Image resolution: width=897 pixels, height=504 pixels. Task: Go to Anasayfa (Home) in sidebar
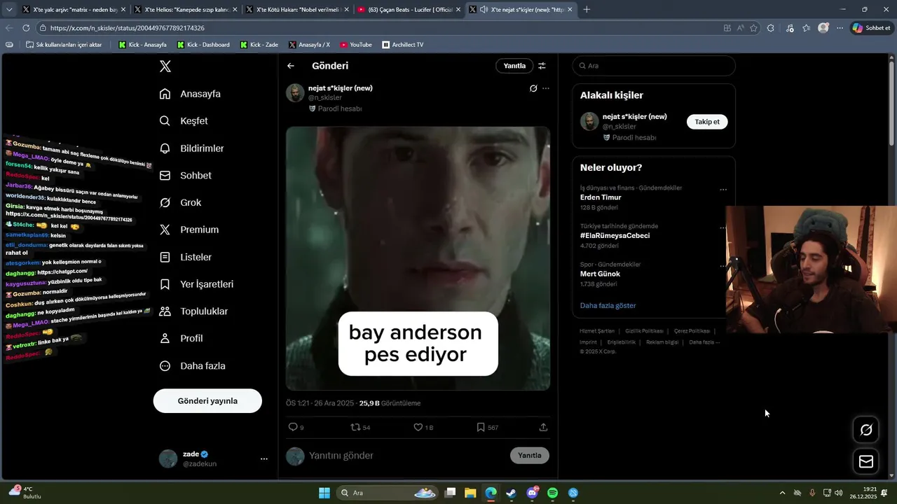point(190,94)
